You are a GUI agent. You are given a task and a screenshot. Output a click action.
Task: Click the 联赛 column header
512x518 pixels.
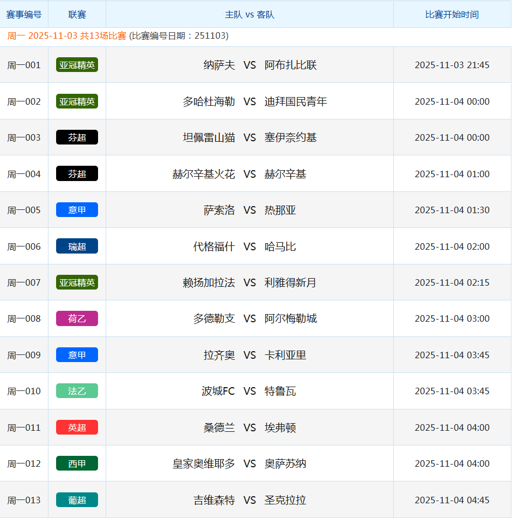tap(77, 15)
